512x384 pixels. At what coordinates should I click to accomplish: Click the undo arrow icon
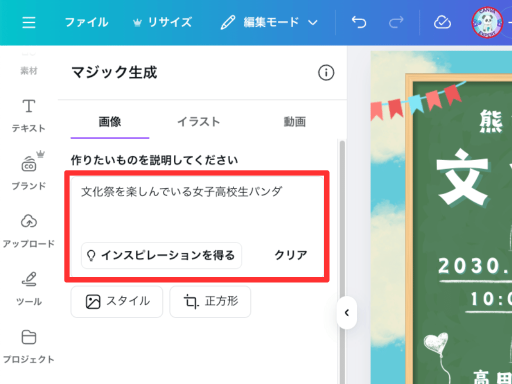coord(359,22)
